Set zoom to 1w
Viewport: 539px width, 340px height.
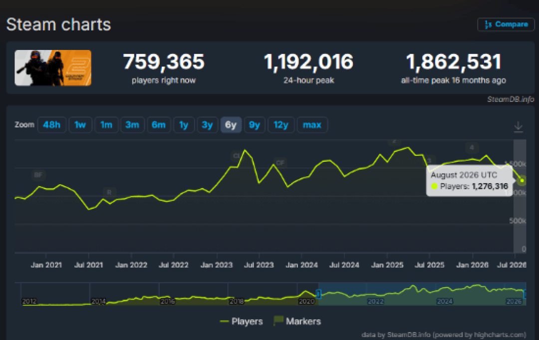tap(80, 125)
